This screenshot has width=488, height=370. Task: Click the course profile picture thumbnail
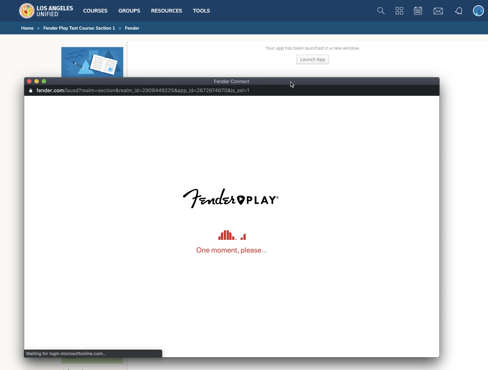(92, 62)
